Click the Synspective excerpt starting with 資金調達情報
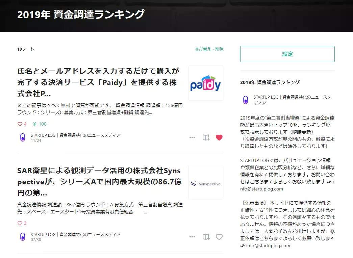Screen dimensions: 353x258 pyautogui.click(x=100, y=208)
